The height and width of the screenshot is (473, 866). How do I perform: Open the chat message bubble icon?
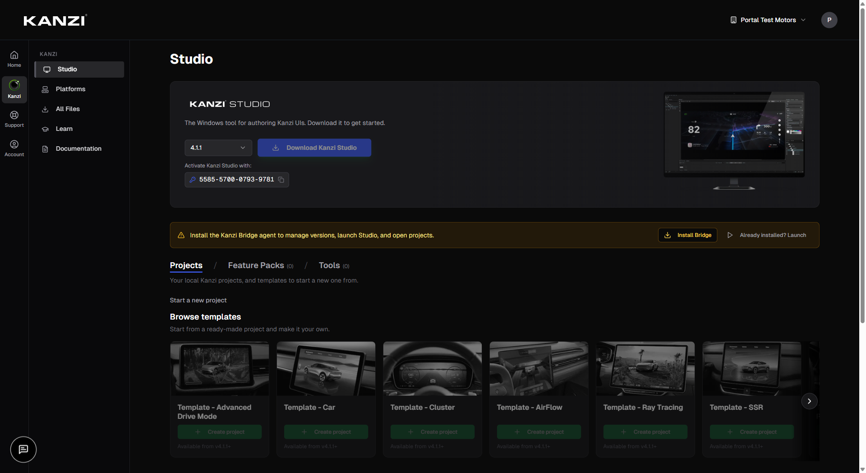[x=23, y=450]
